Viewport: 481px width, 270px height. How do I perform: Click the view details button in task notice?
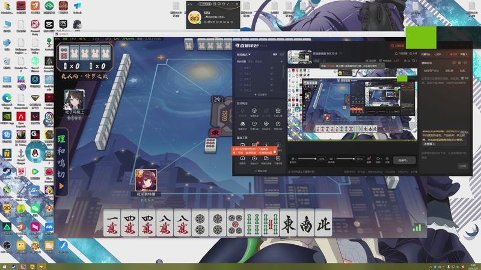point(429,144)
